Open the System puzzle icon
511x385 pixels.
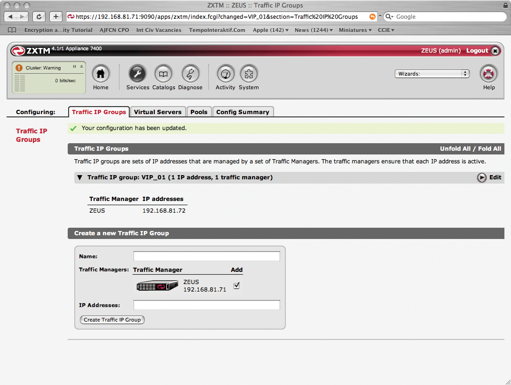pos(249,74)
